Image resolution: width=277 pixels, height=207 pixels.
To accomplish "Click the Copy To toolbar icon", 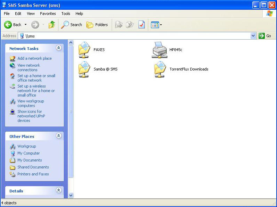I will (x=130, y=25).
